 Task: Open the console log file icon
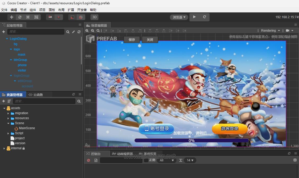(x=96, y=160)
